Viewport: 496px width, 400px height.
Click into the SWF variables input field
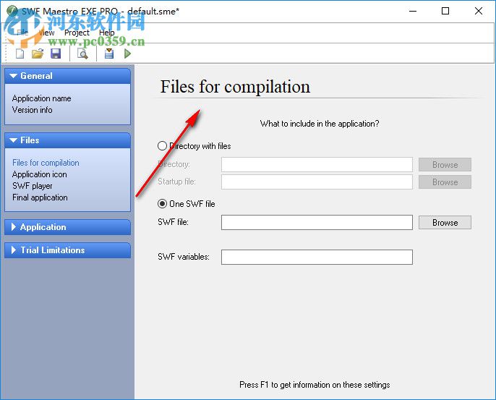[317, 257]
